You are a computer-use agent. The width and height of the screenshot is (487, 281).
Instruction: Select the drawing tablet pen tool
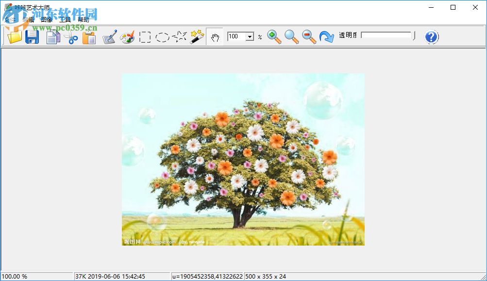[x=110, y=37]
